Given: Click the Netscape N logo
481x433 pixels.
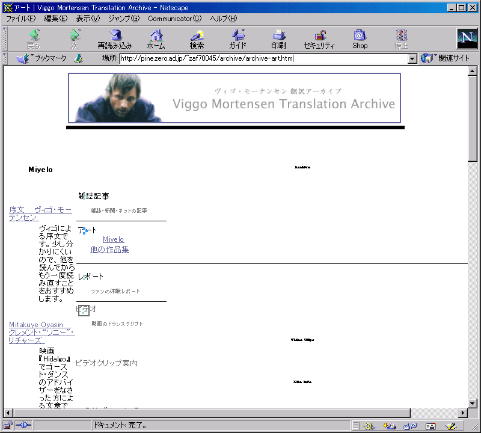Looking at the screenshot, I should click(467, 38).
